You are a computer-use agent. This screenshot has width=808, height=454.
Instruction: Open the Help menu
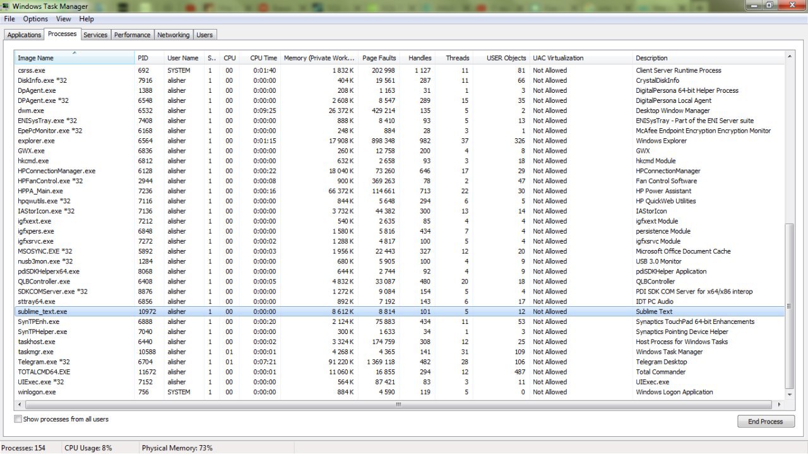point(86,19)
